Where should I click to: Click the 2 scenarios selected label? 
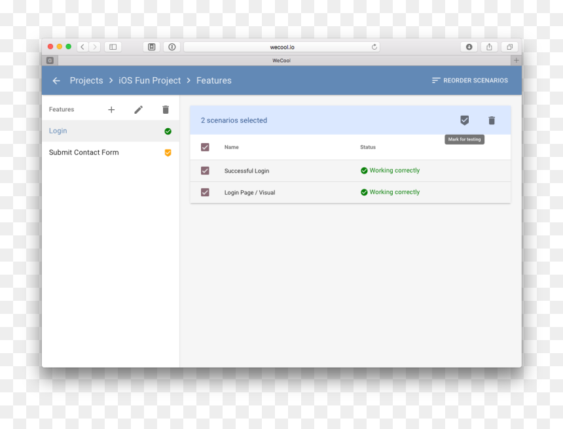point(234,120)
